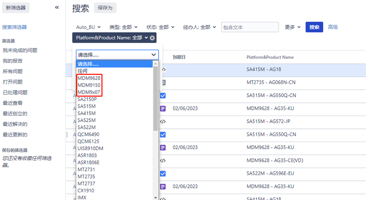Remove the Platform&Product Name filter via its x icon
The image size is (366, 200).
click(x=152, y=38)
